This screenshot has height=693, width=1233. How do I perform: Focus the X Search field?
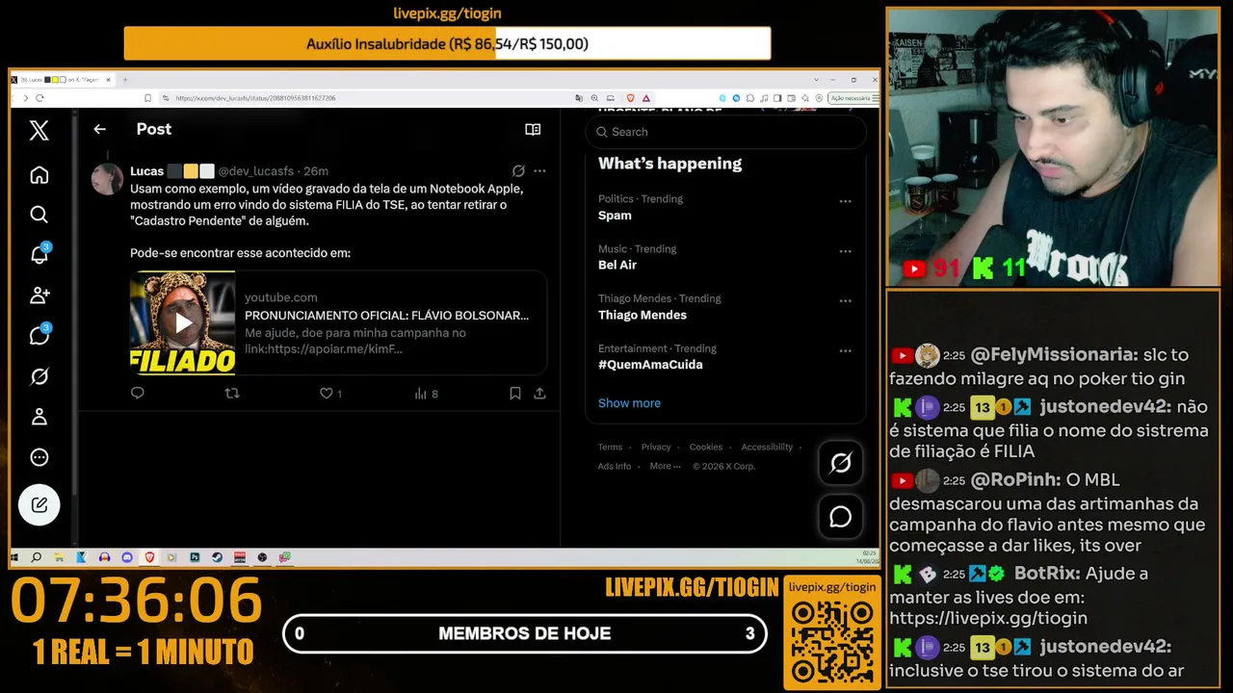[x=725, y=132]
